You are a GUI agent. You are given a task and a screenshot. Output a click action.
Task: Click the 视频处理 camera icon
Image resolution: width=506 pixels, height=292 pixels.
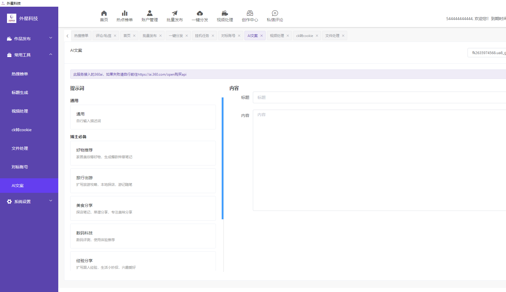pos(225,13)
